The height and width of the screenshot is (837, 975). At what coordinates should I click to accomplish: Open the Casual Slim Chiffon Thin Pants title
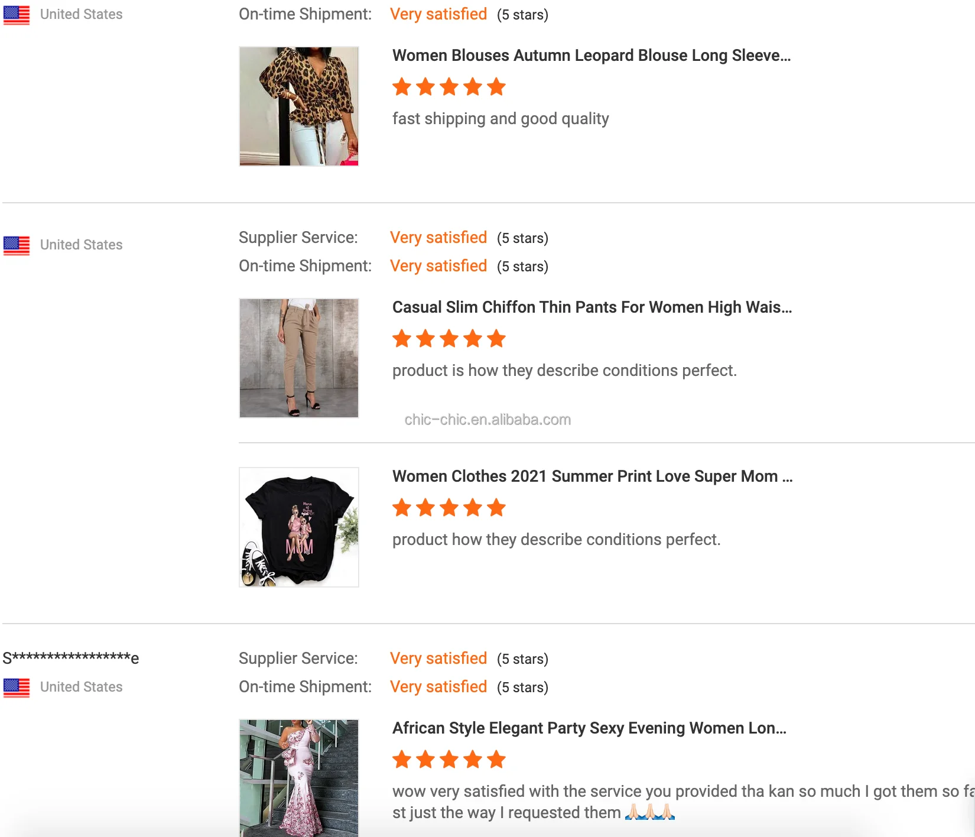tap(592, 307)
